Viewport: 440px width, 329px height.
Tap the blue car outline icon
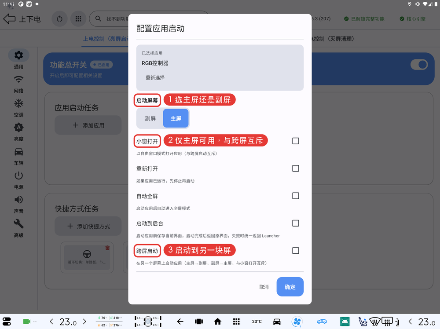[322, 322]
